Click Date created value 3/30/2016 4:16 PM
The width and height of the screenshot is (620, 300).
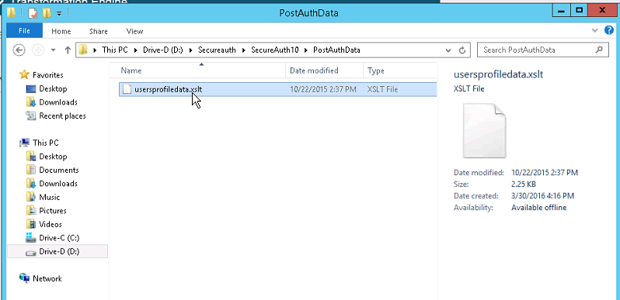coord(542,196)
